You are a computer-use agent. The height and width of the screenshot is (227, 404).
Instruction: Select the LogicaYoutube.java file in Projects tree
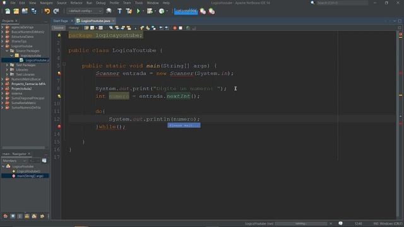pos(34,61)
